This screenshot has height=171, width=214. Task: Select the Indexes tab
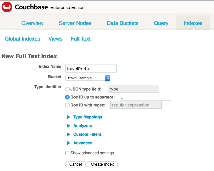[193, 23]
